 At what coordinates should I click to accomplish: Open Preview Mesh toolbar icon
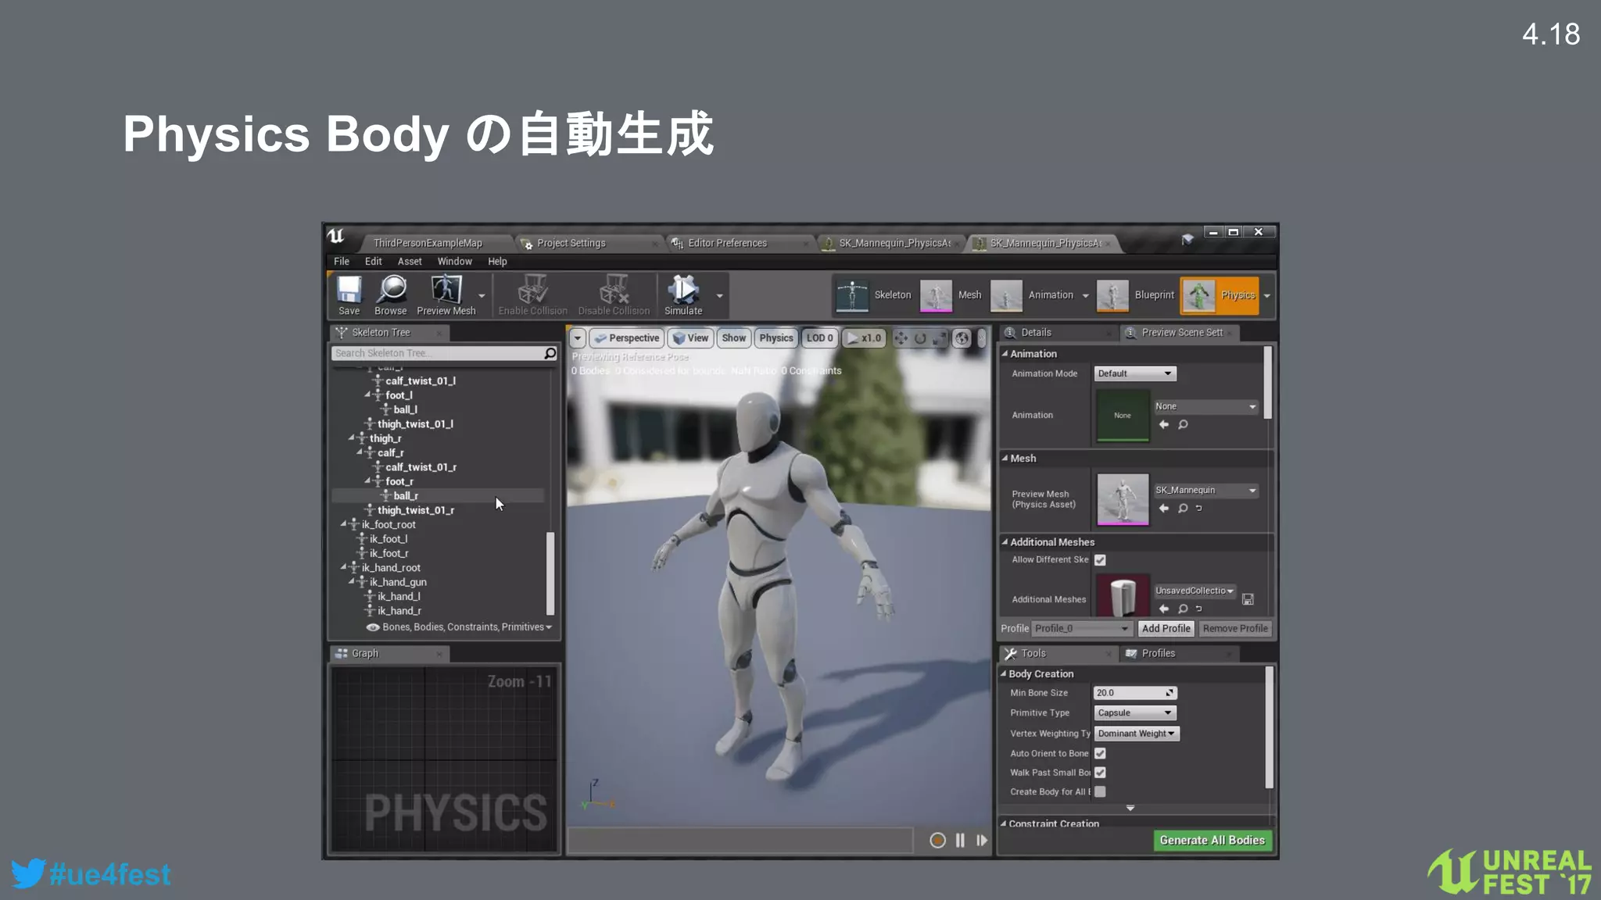tap(446, 295)
